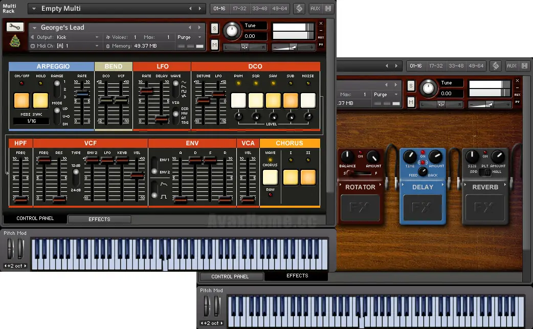
Task: Expand the Purge dropdown menu
Action: point(189,37)
